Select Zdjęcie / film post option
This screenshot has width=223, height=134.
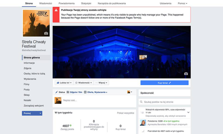point(74,92)
